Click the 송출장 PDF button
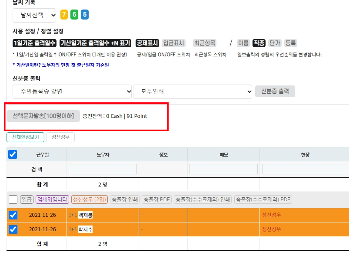349x255 pixels. (156, 199)
